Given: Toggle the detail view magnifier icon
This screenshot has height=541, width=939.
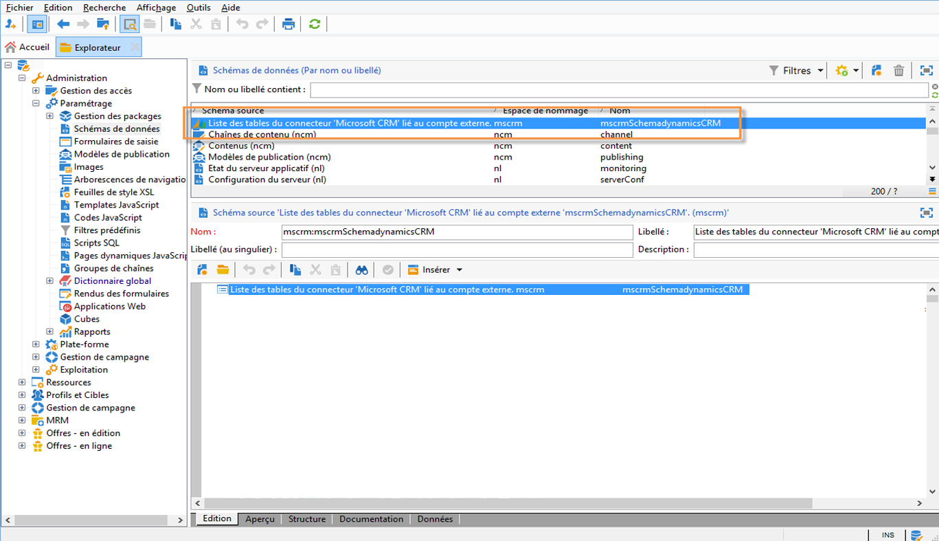Looking at the screenshot, I should point(129,24).
